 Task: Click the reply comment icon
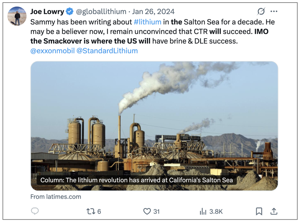coord(35,211)
